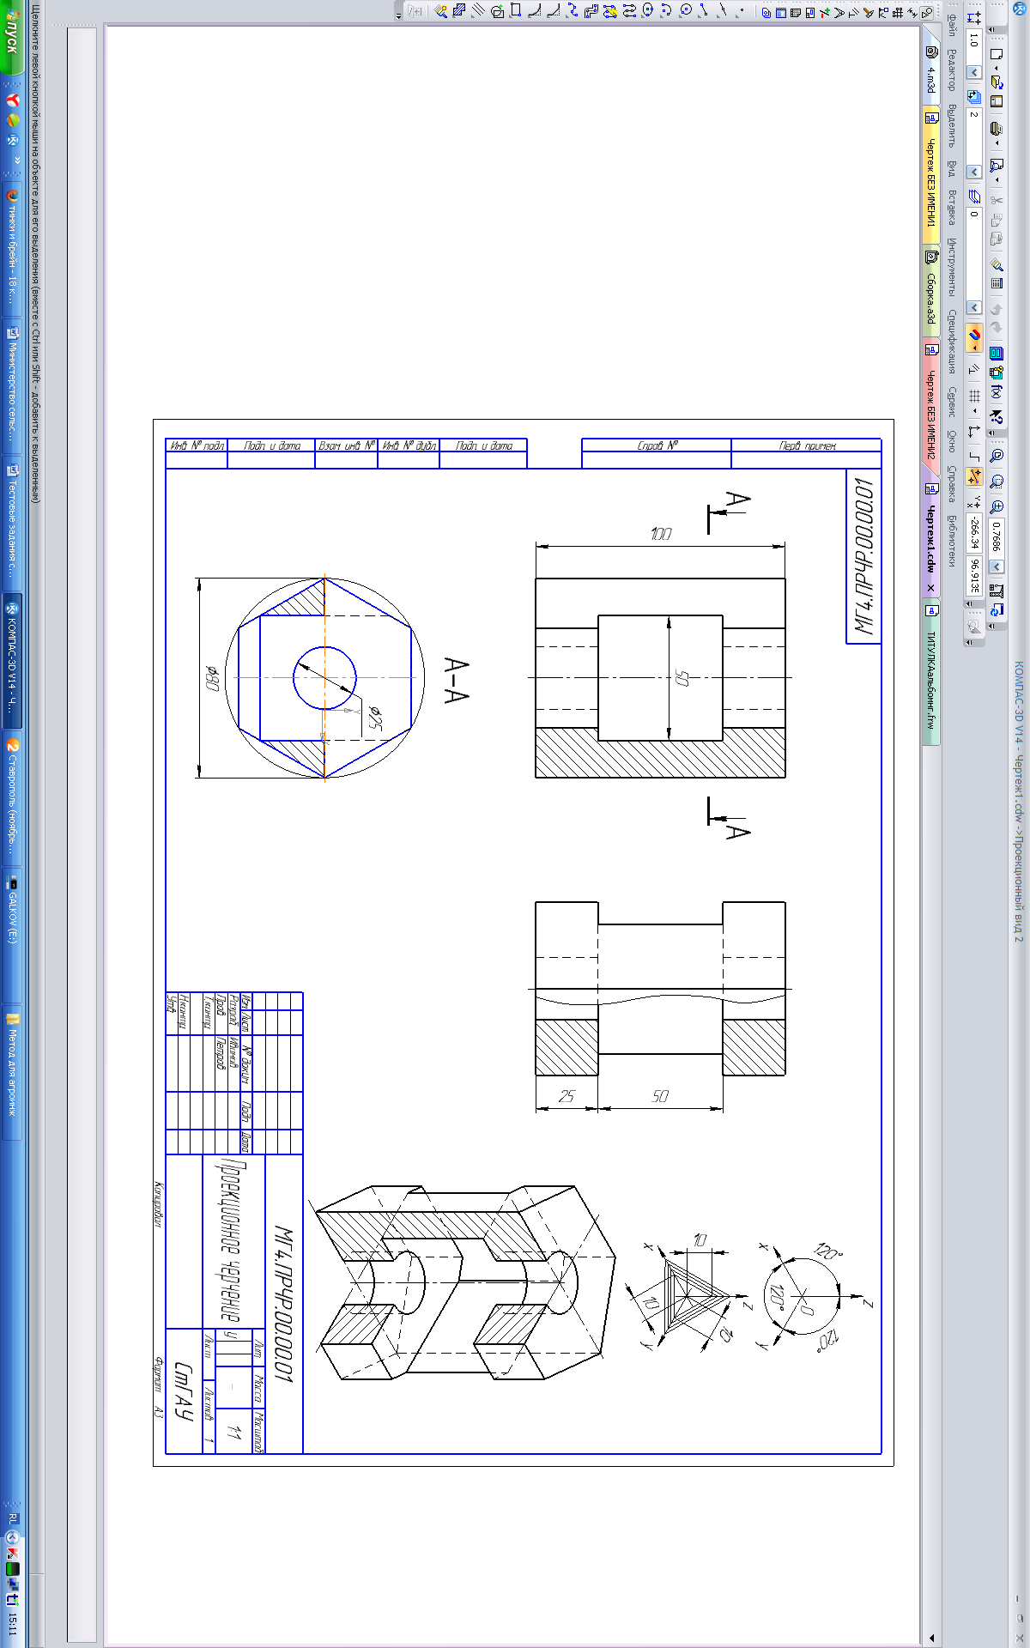Open the Спецификация menu
This screenshot has width=1030, height=1648.
click(952, 342)
